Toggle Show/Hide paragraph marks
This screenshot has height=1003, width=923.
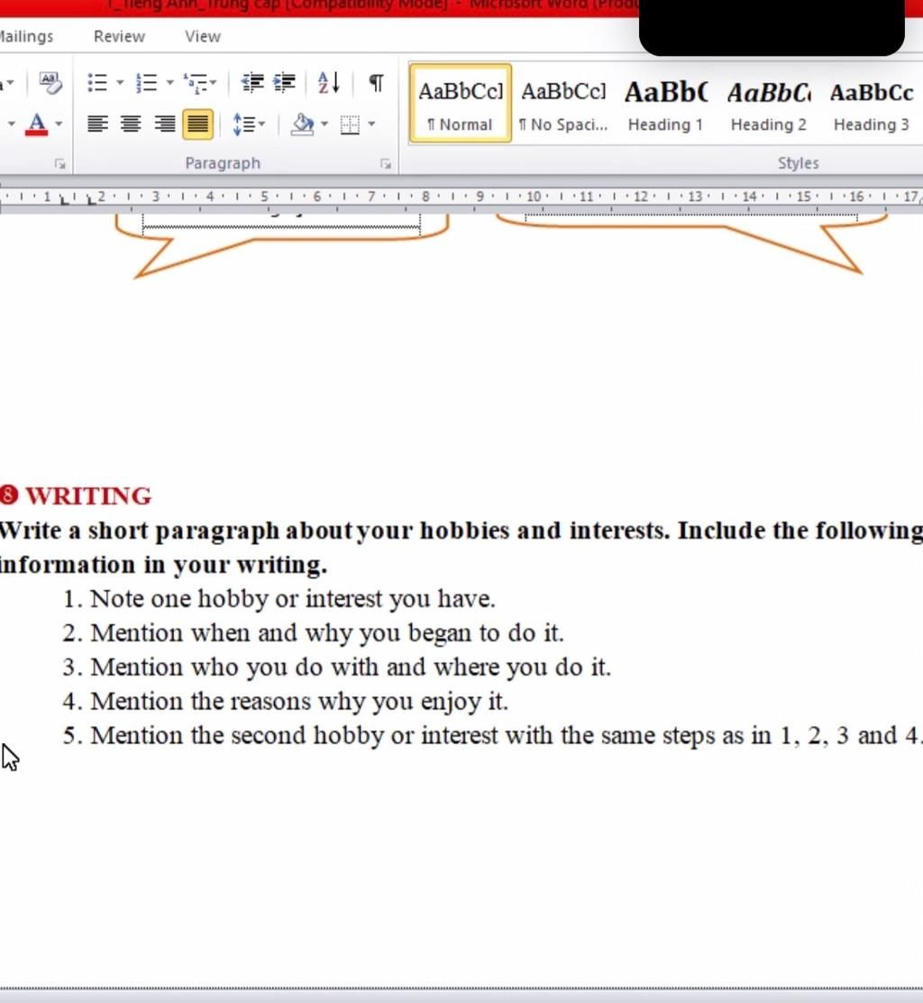(x=377, y=82)
